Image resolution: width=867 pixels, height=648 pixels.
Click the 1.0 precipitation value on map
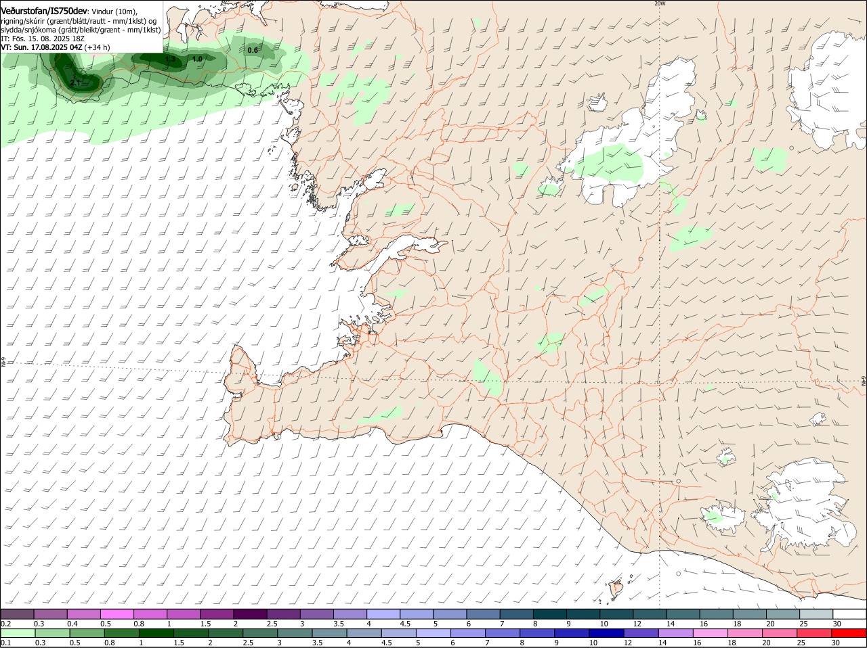click(x=197, y=59)
